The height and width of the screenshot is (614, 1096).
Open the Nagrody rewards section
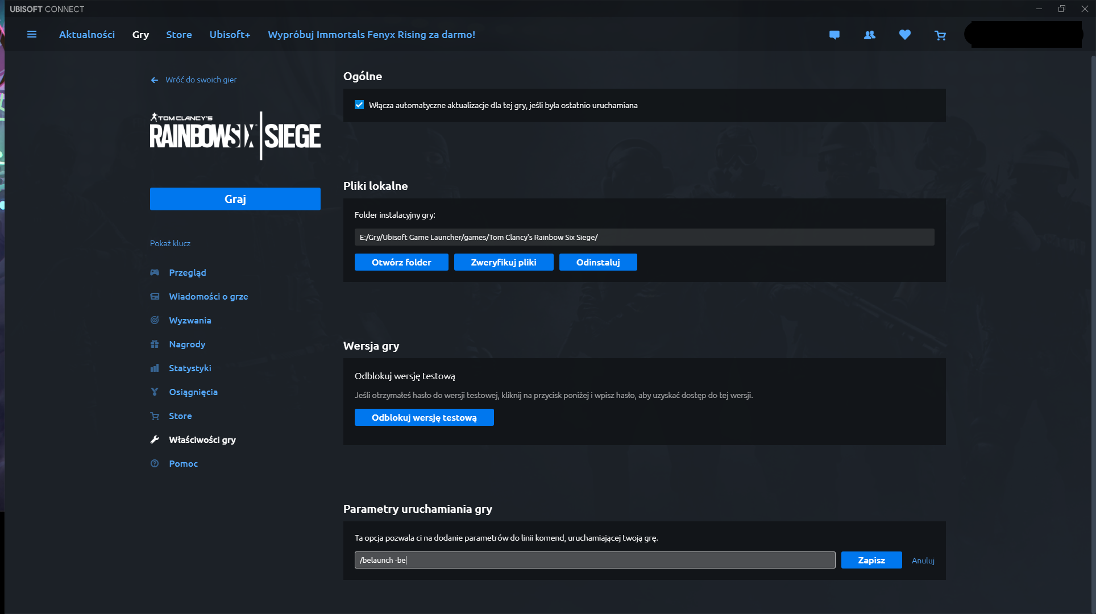186,344
